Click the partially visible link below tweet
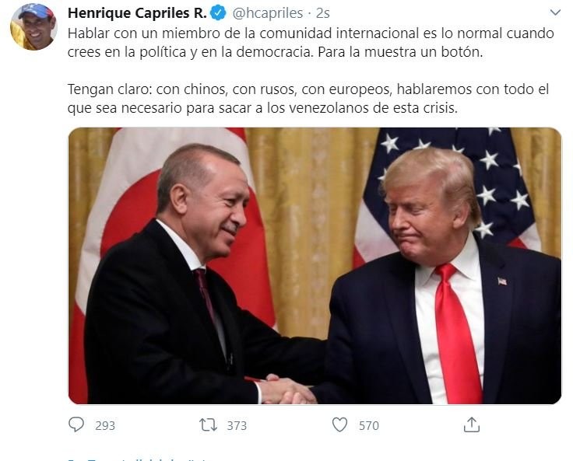The width and height of the screenshot is (573, 461). tap(139, 459)
